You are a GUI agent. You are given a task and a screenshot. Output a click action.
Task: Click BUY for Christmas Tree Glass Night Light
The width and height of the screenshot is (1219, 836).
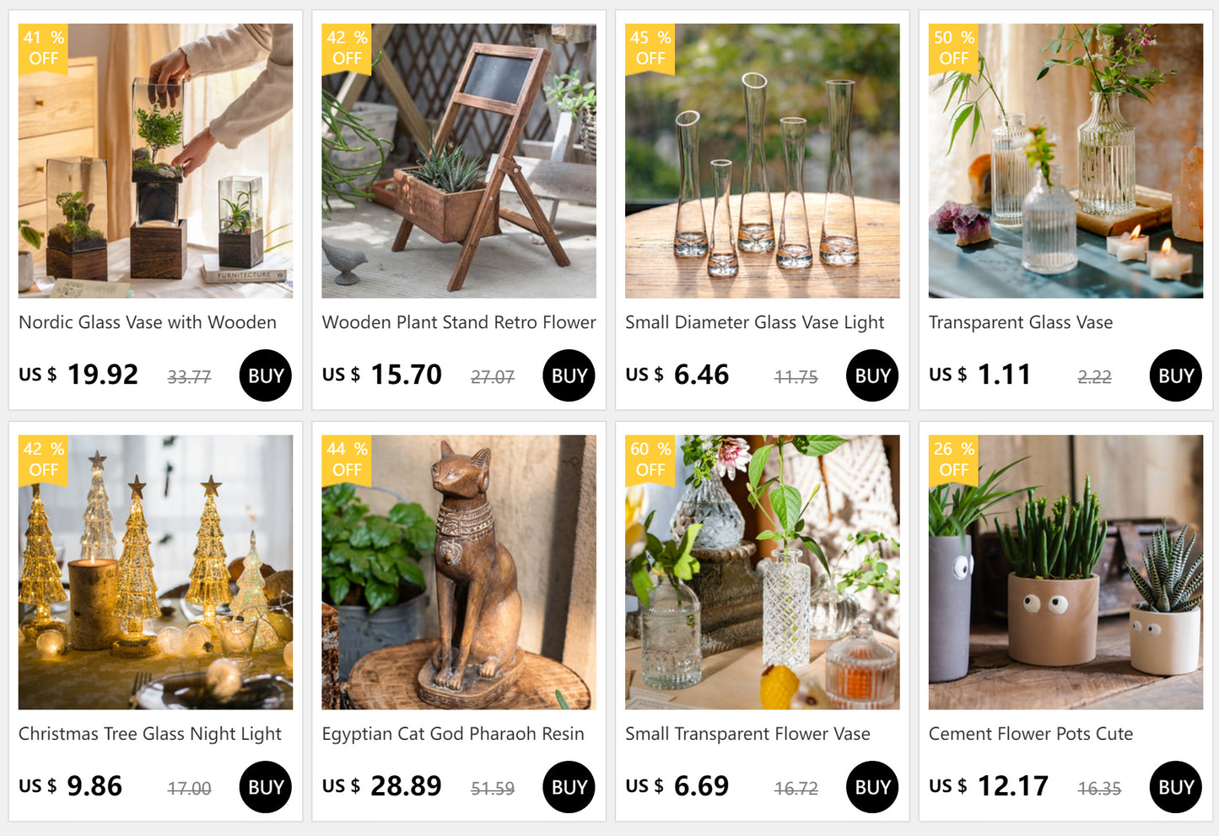[x=266, y=787]
